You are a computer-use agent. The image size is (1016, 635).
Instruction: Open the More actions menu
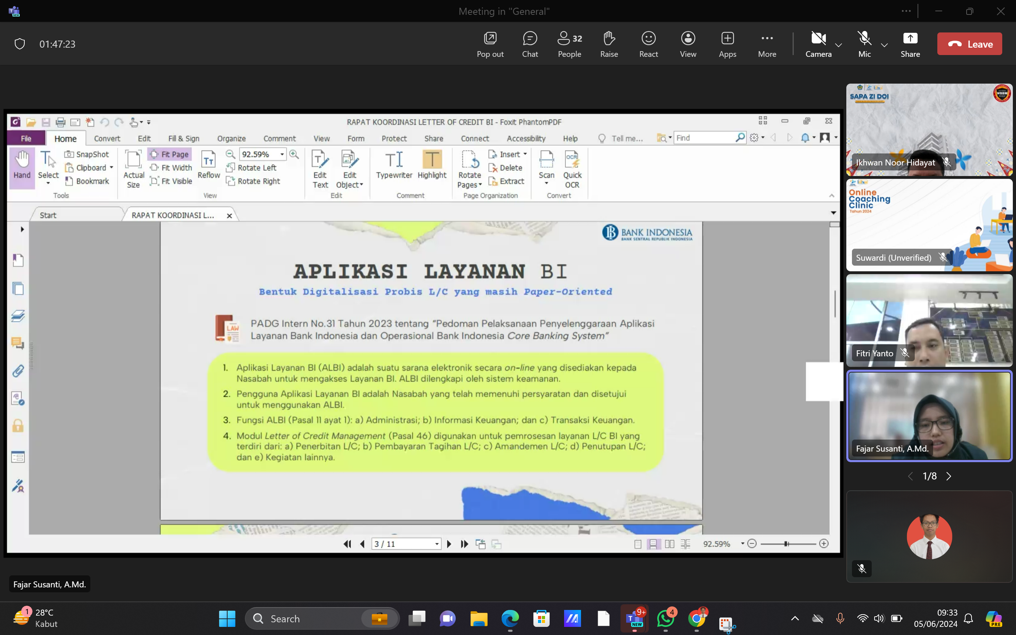pos(767,44)
